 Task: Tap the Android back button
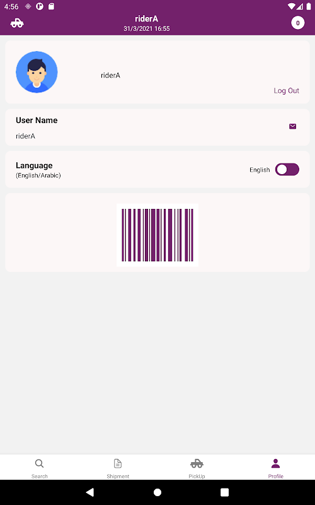pos(90,492)
